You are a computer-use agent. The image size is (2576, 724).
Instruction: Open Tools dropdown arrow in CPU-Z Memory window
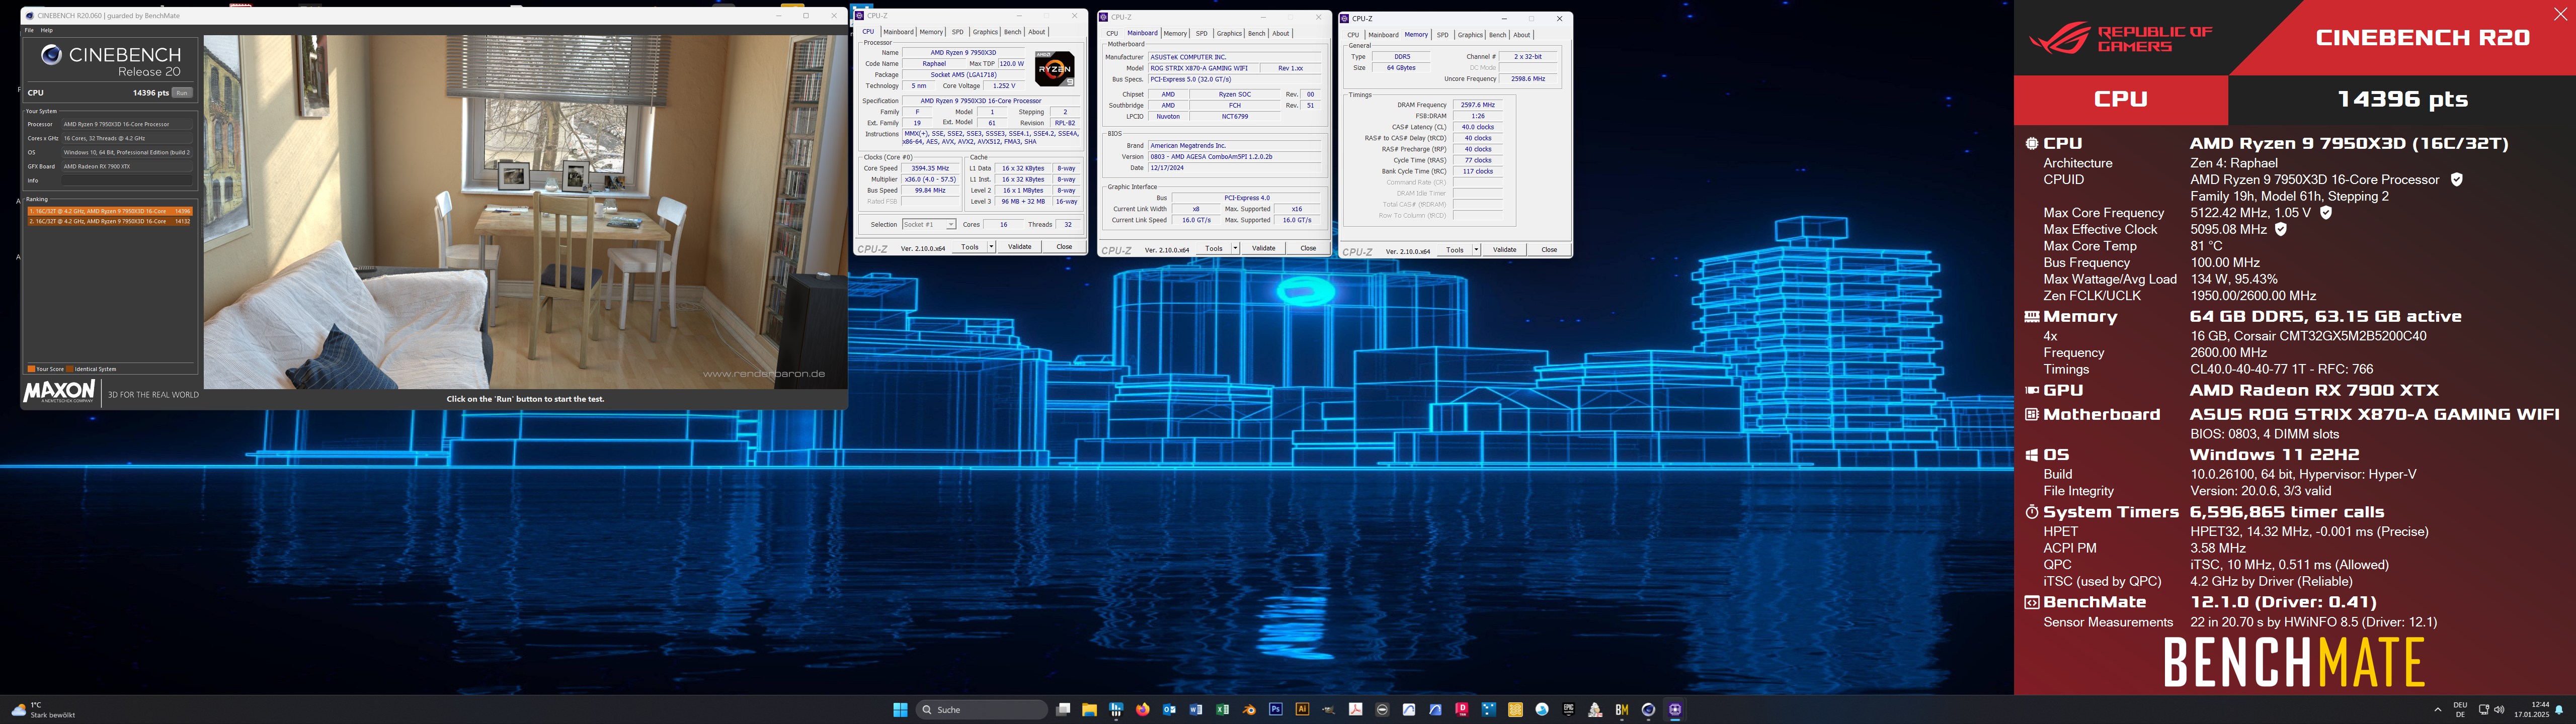coord(1476,250)
